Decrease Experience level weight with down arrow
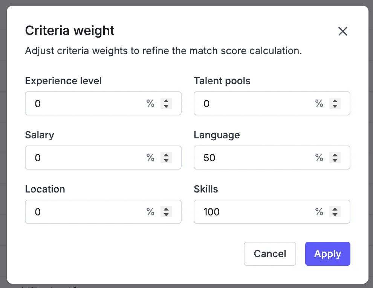The height and width of the screenshot is (288, 373). point(166,106)
